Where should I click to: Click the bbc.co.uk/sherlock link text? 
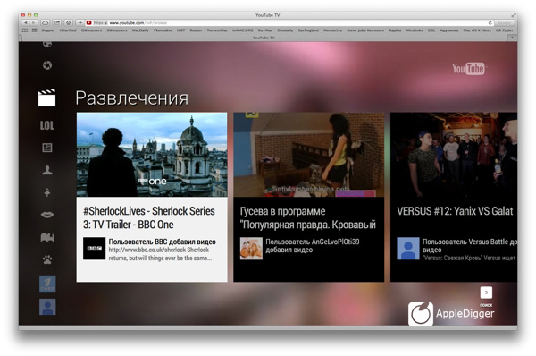159,250
